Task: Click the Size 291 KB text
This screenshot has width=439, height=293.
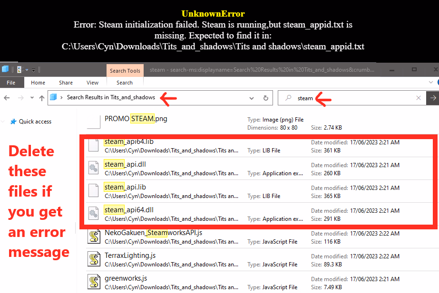Action: click(326, 218)
